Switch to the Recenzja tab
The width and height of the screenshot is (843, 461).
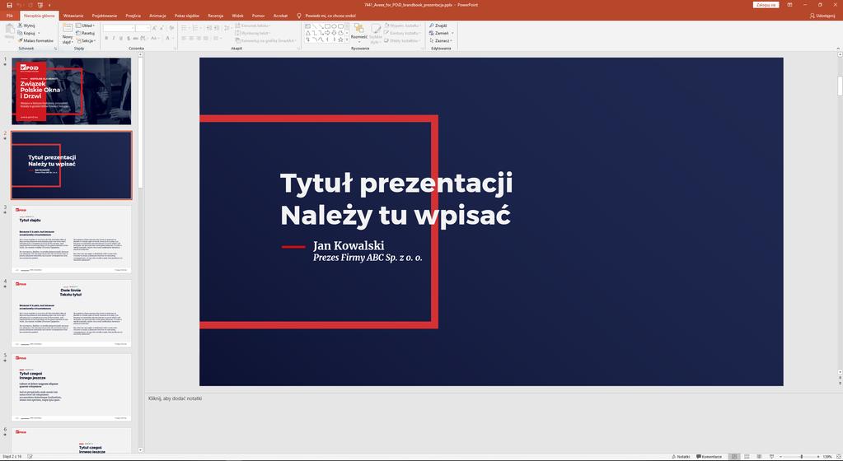click(x=216, y=16)
